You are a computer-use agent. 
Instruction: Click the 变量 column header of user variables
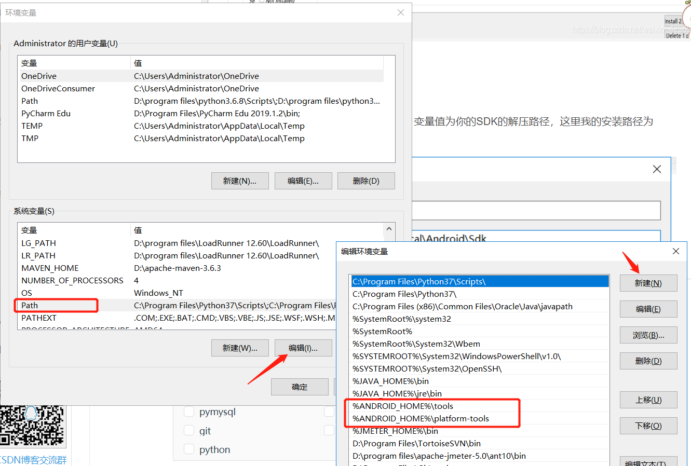click(74, 63)
